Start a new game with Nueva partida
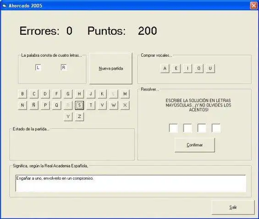This screenshot has width=259, height=219. click(x=111, y=69)
